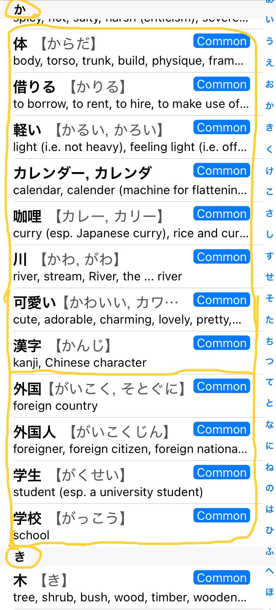Jump to さ in the side index
The image size is (276, 610).
click(270, 213)
